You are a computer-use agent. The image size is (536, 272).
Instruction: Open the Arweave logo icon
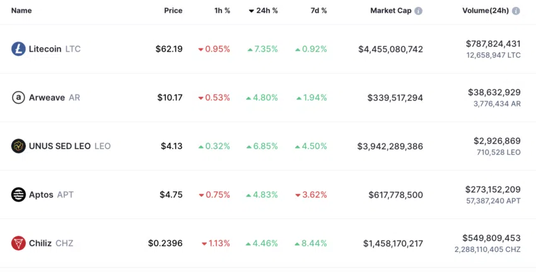18,98
